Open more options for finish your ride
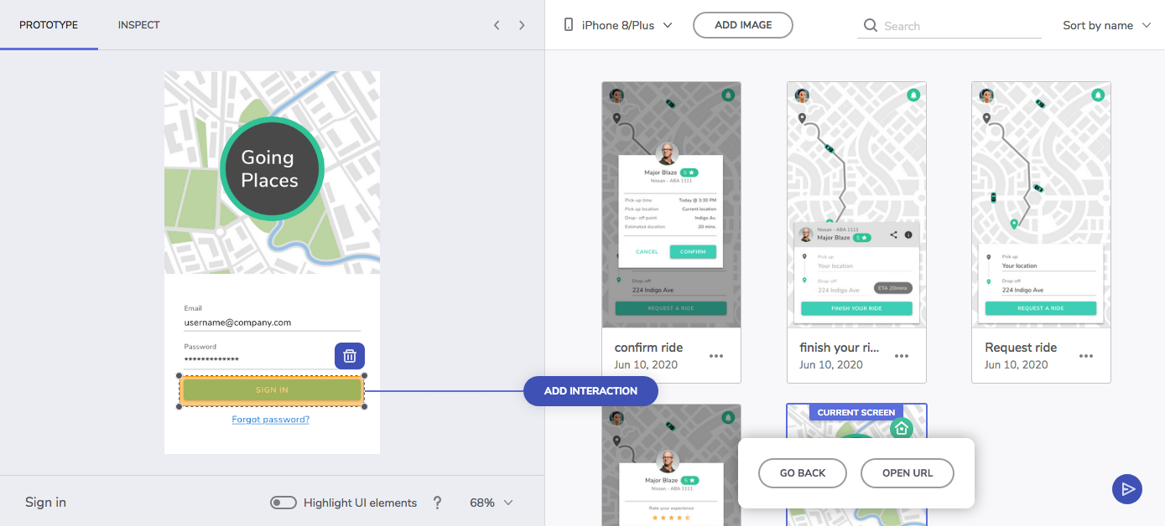Screen dimensions: 1165x526 (x=902, y=356)
